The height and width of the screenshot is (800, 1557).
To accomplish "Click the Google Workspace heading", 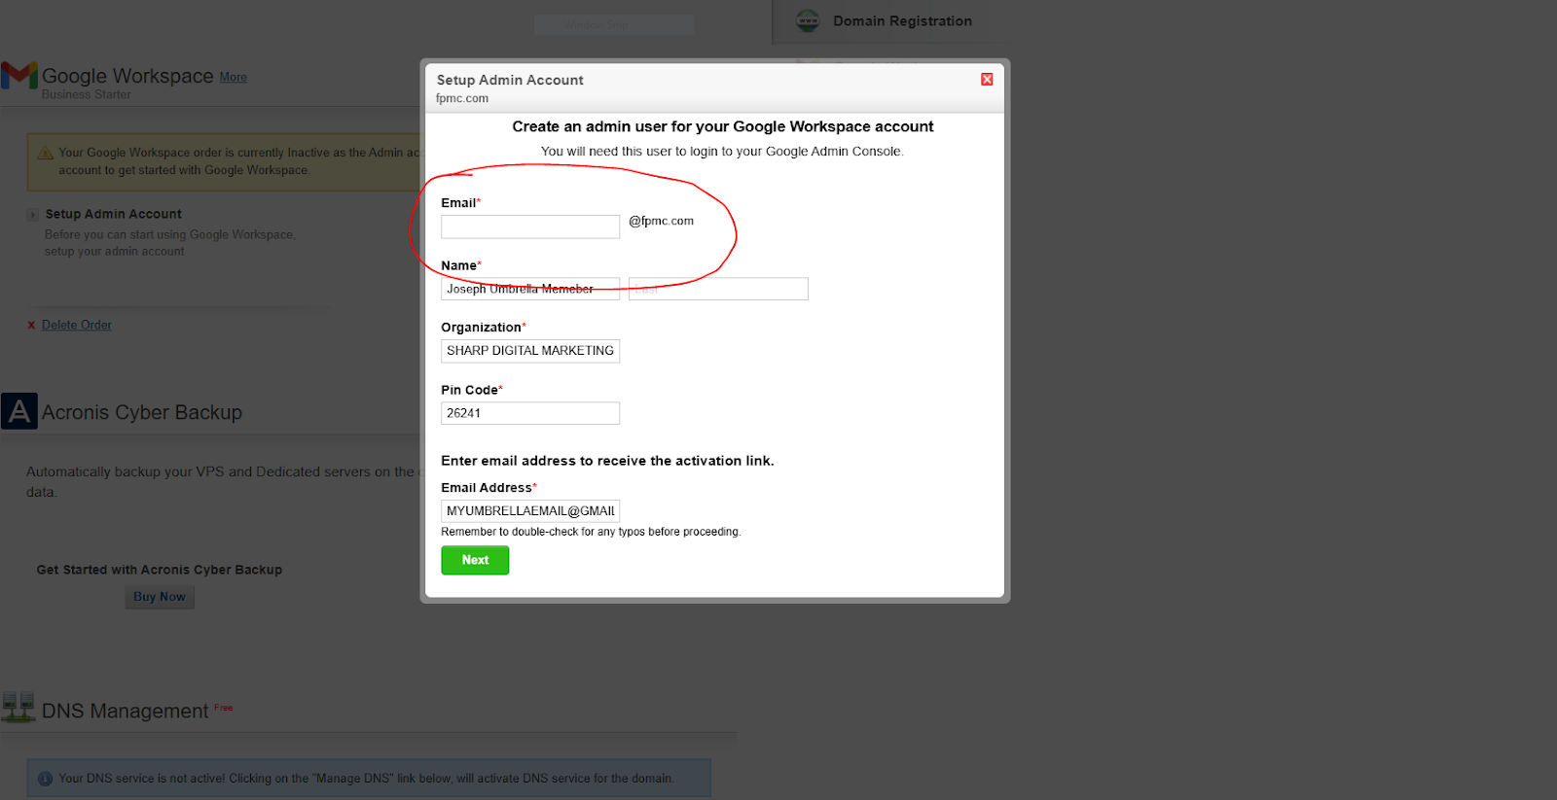I will click(x=127, y=76).
